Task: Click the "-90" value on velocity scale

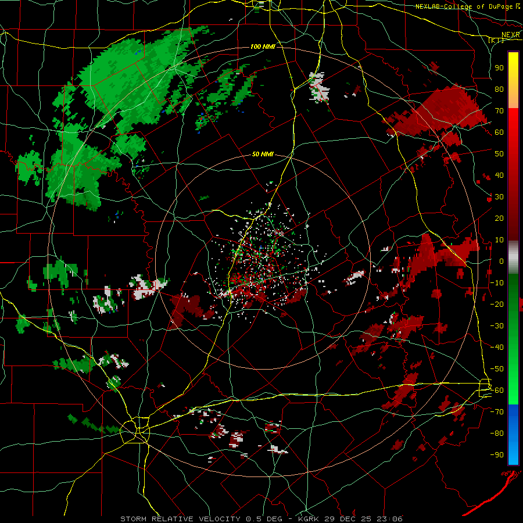Action: (x=497, y=455)
